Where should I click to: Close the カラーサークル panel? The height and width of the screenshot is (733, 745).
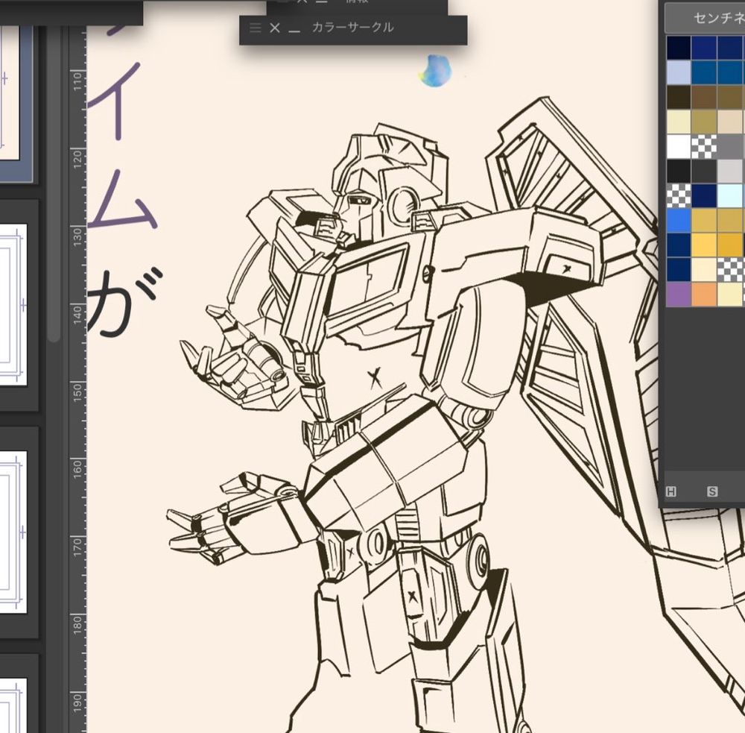(275, 28)
